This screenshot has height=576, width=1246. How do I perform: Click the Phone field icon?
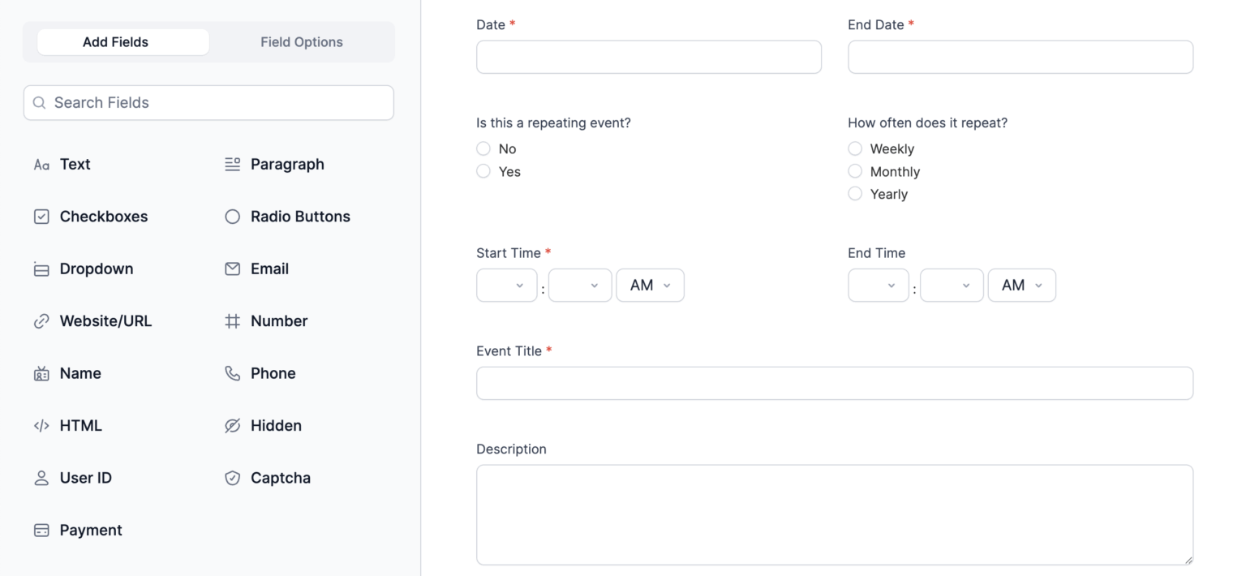tap(232, 373)
